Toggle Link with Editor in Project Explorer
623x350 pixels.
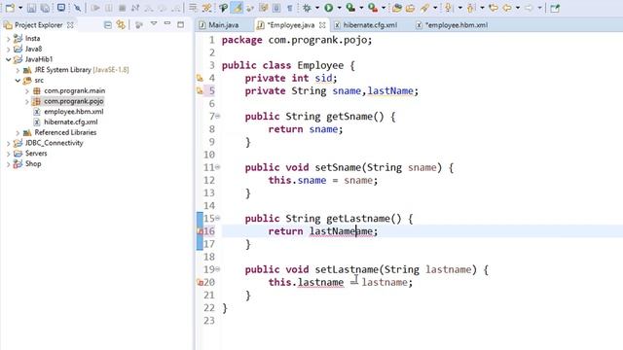click(x=121, y=25)
